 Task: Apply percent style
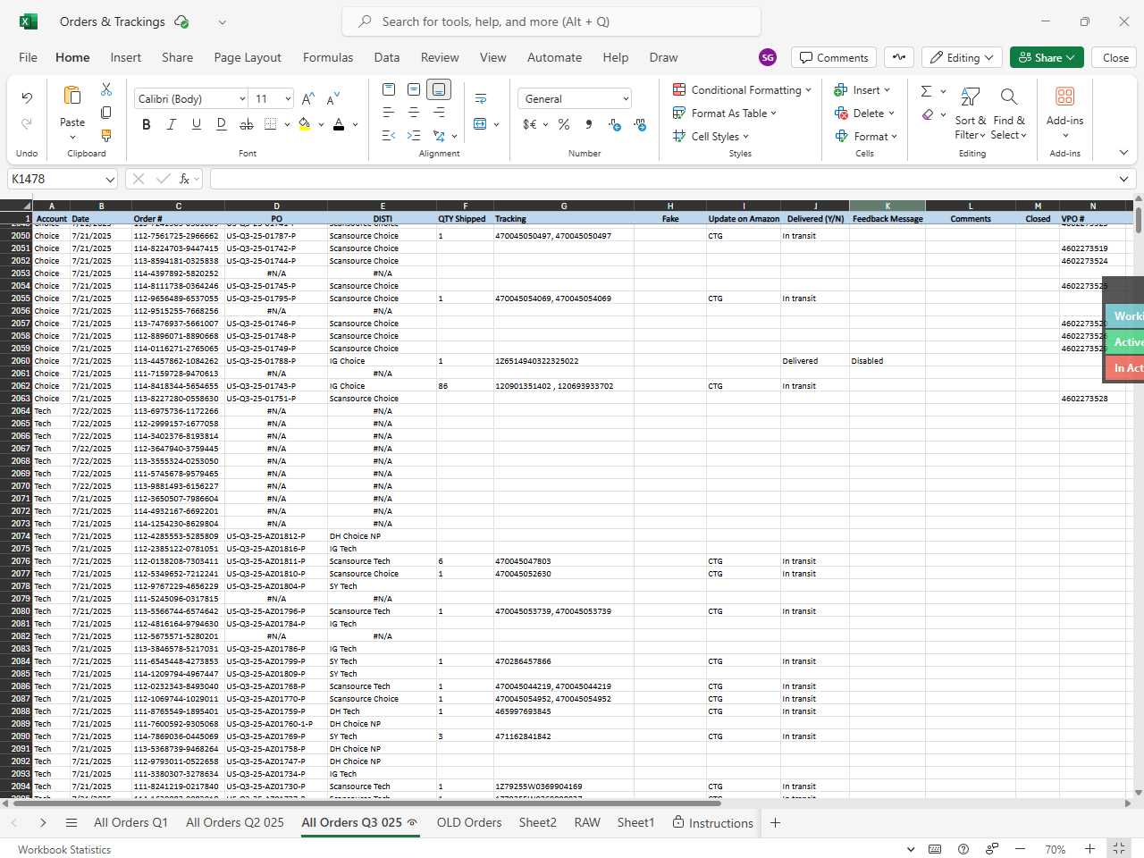564,124
